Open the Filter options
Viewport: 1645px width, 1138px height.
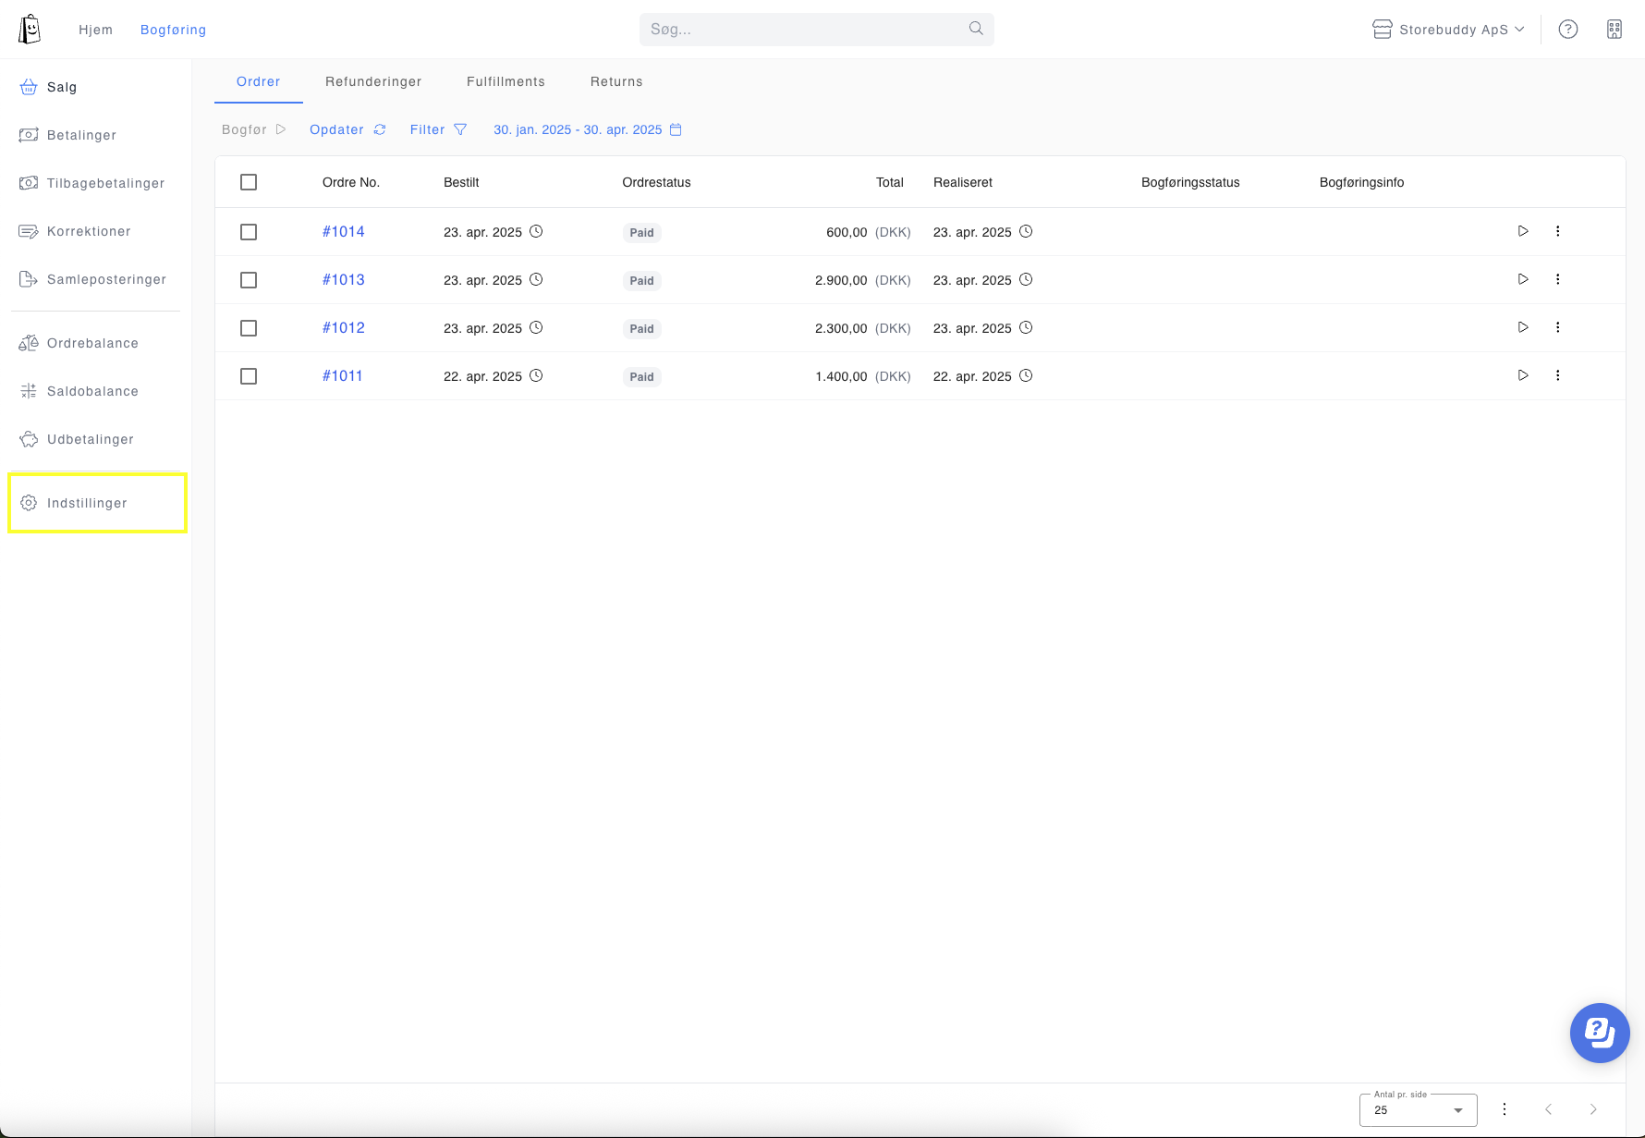pos(438,129)
